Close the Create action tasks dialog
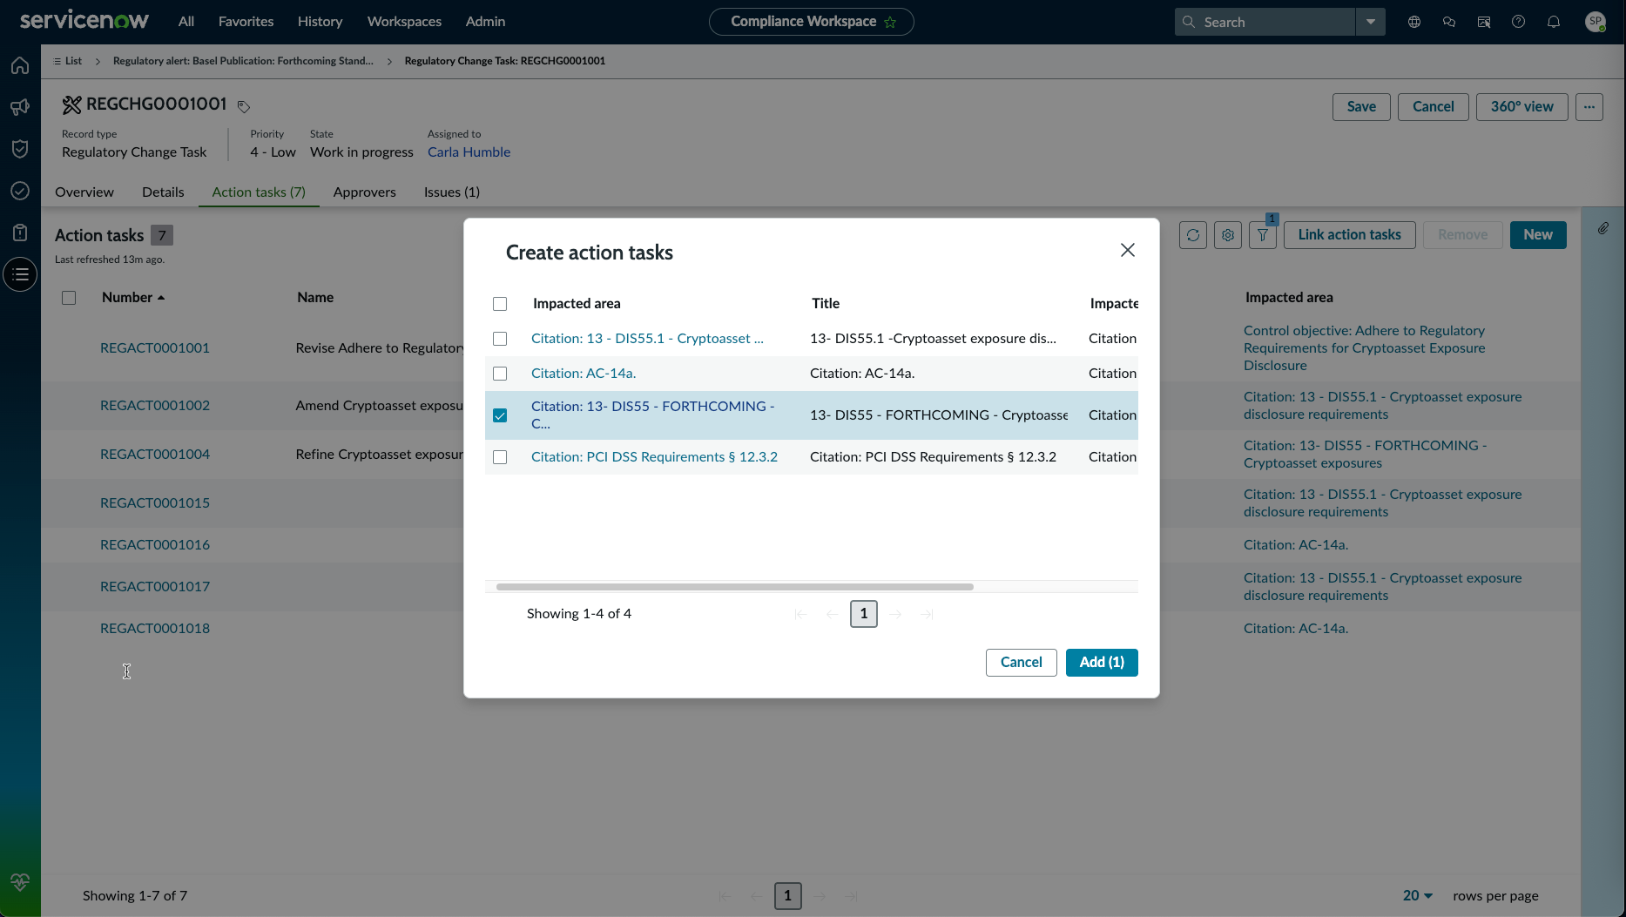1626x917 pixels. tap(1128, 250)
